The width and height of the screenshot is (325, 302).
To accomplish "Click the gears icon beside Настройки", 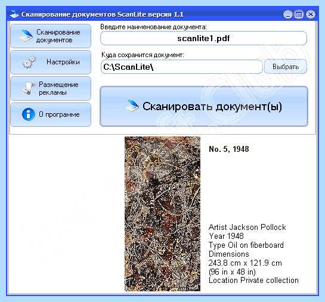I will tap(29, 62).
